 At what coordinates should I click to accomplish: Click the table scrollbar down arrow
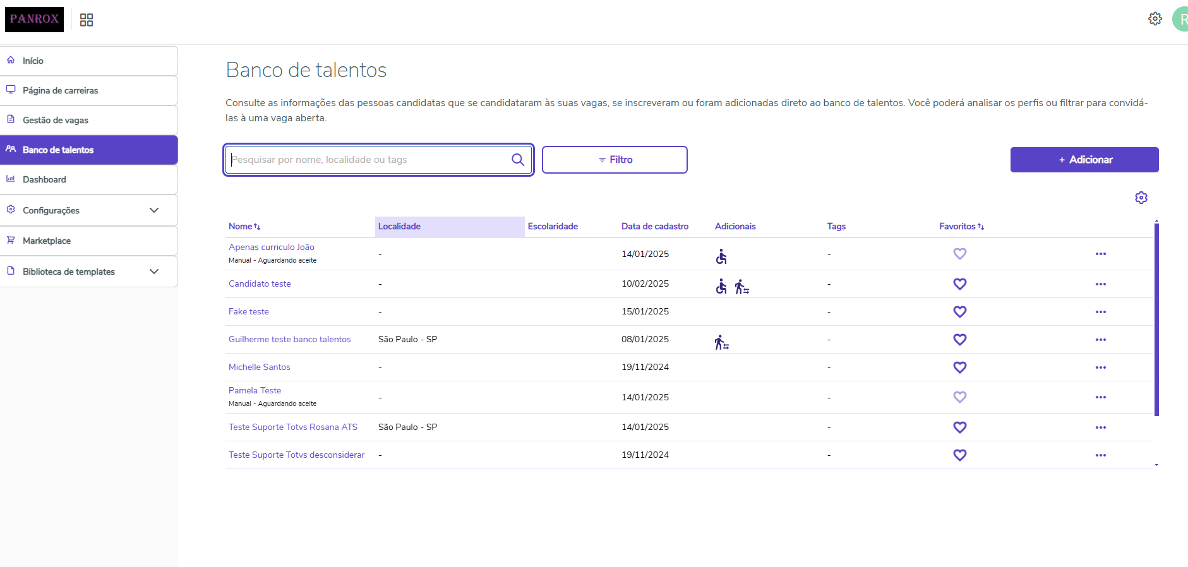tap(1156, 465)
